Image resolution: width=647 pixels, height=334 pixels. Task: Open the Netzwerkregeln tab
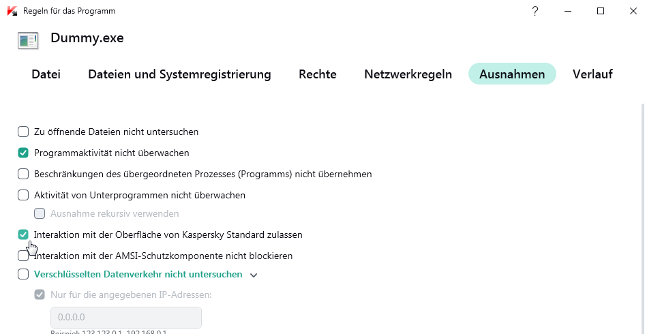(408, 74)
